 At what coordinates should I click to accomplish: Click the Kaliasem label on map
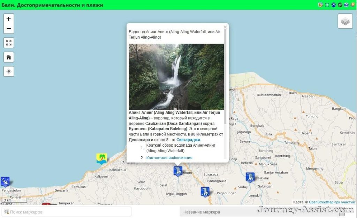tap(101, 177)
